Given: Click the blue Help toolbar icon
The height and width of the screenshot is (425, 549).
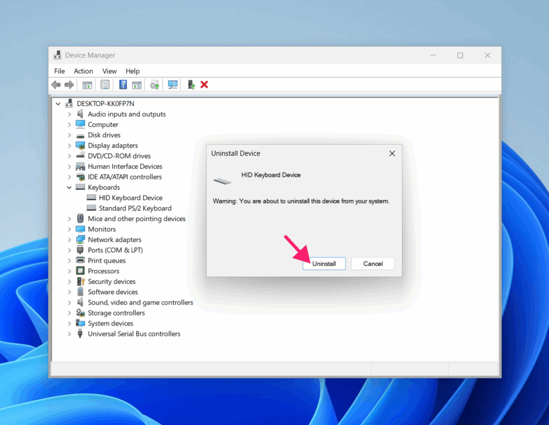Looking at the screenshot, I should (x=123, y=85).
